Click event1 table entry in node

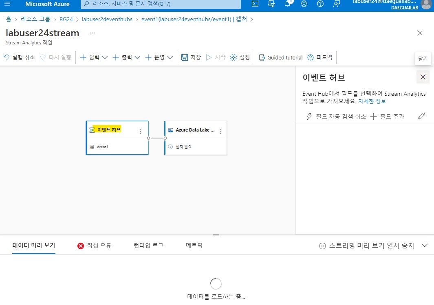99,147
